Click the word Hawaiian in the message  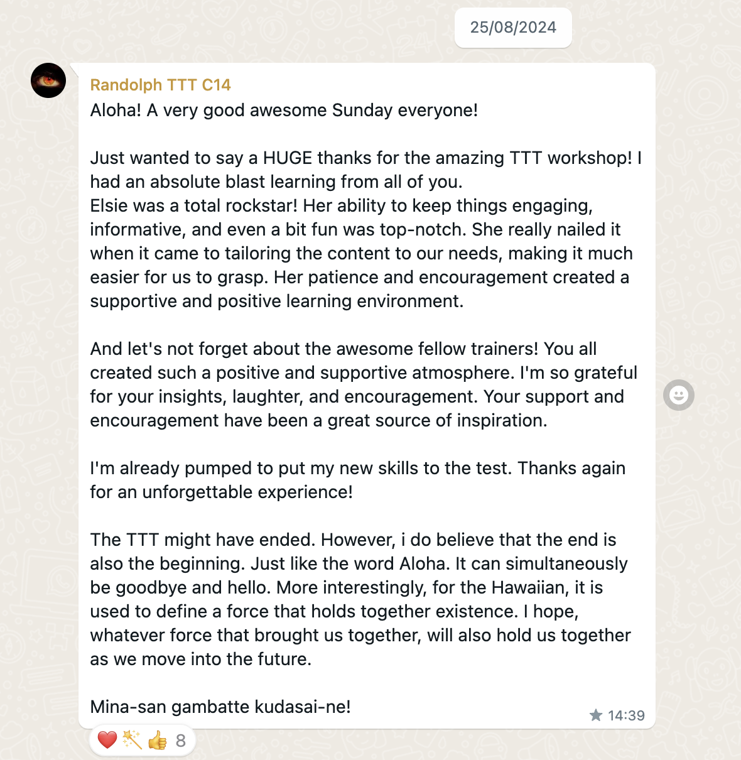[529, 588]
